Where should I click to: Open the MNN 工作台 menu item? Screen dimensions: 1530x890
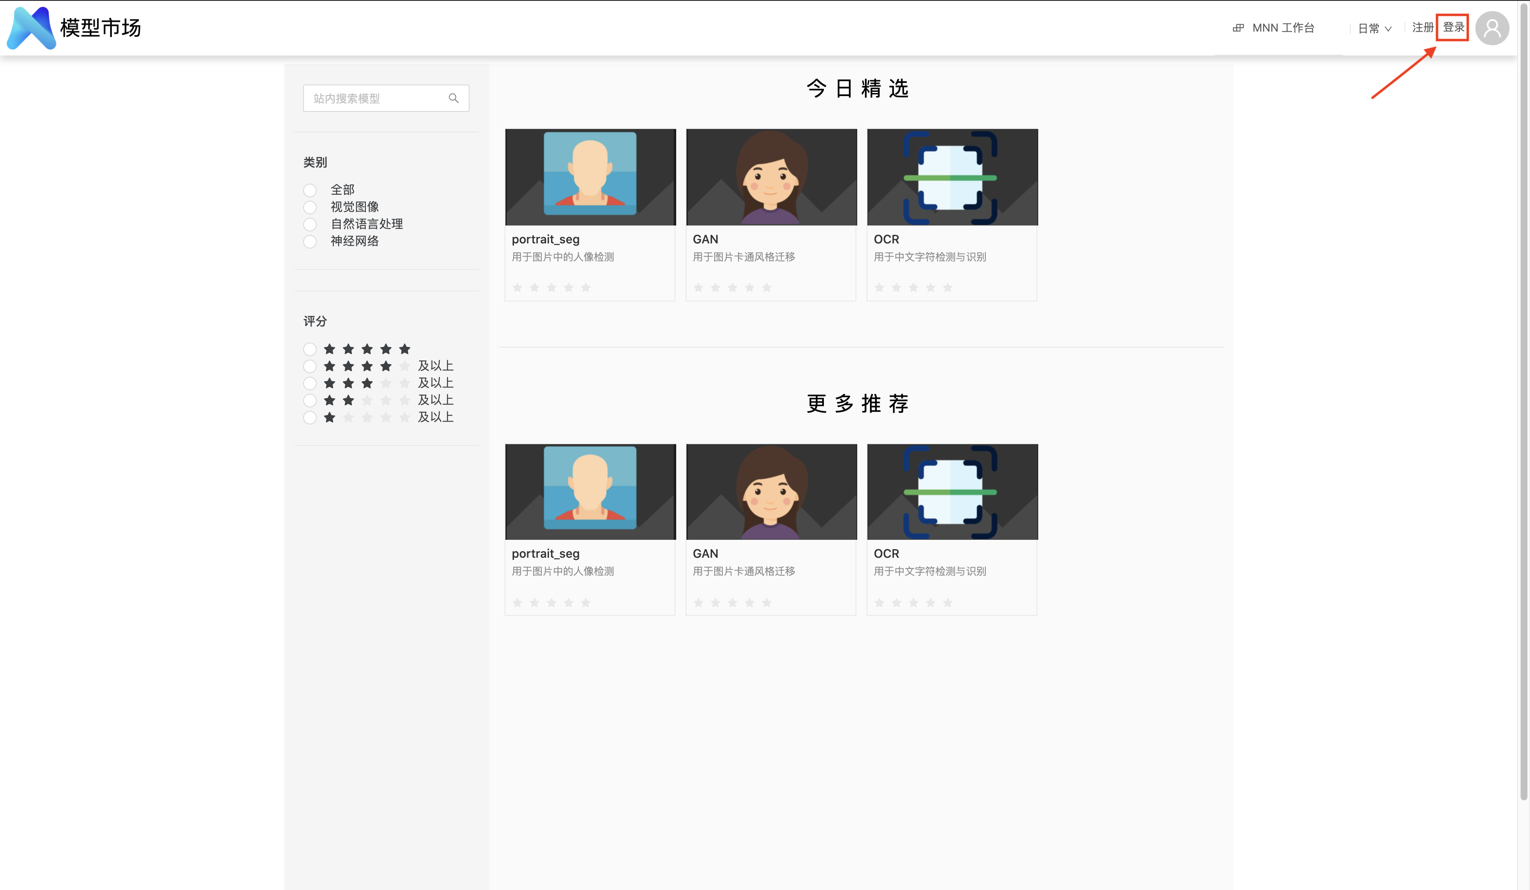tap(1283, 28)
